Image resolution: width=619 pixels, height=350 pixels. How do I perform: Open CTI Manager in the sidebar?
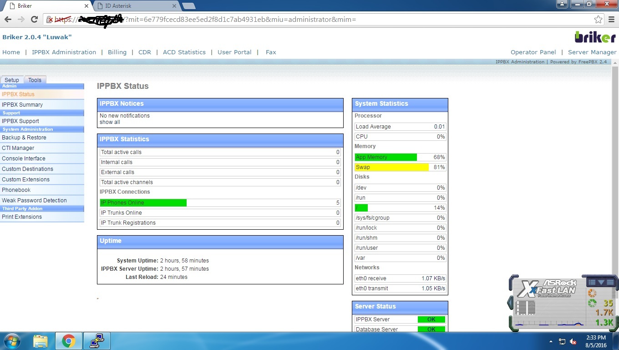[x=42, y=148]
